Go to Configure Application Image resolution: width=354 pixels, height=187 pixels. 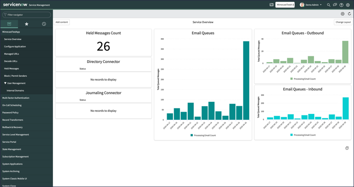[x=15, y=47]
